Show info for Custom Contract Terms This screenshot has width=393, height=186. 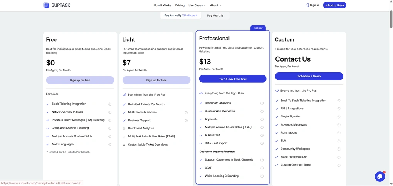[x=339, y=165]
